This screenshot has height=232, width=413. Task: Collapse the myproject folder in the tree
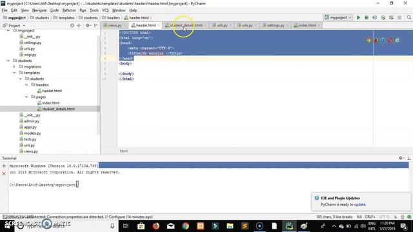pos(8,30)
